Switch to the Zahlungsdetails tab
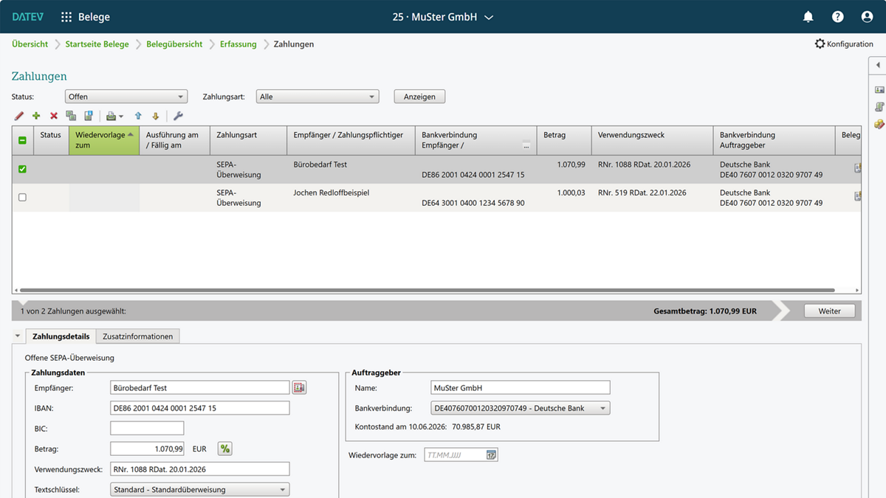 click(61, 336)
